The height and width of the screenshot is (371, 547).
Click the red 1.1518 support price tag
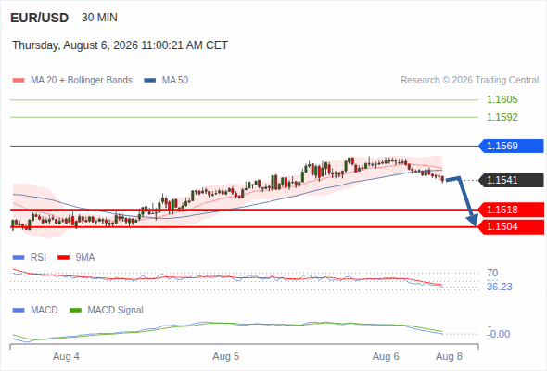tap(512, 210)
